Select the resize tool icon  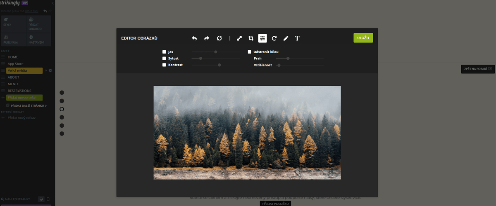click(239, 38)
